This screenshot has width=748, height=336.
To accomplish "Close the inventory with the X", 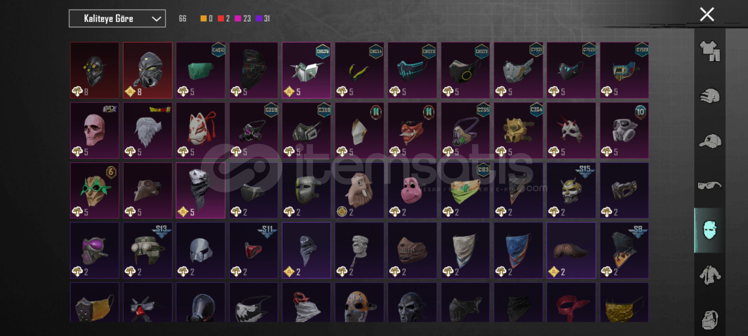I will tap(707, 14).
